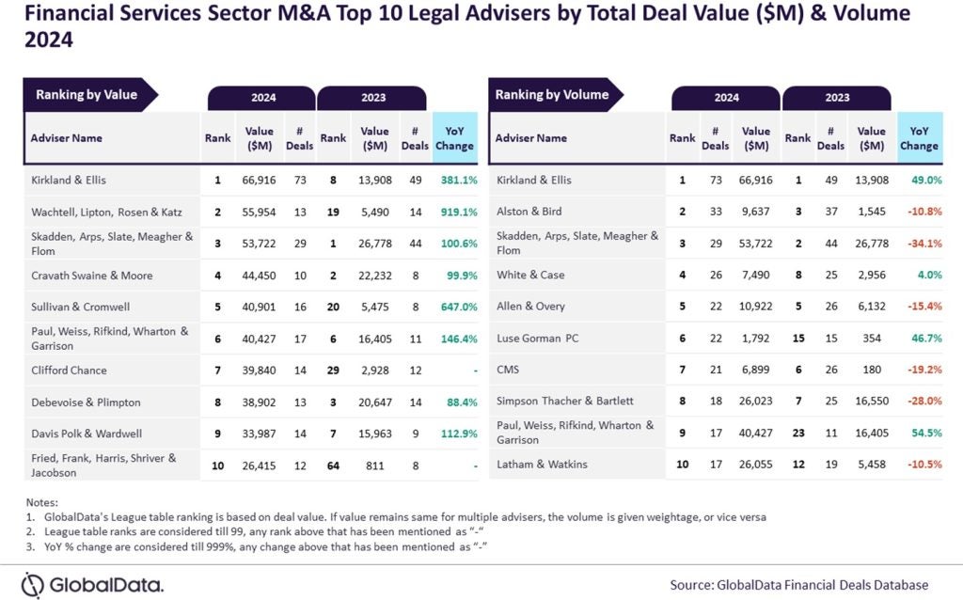Image resolution: width=963 pixels, height=600 pixels.
Task: Open Fried, Frank, Harris, Shriver & Jacobson
Action: 105,465
